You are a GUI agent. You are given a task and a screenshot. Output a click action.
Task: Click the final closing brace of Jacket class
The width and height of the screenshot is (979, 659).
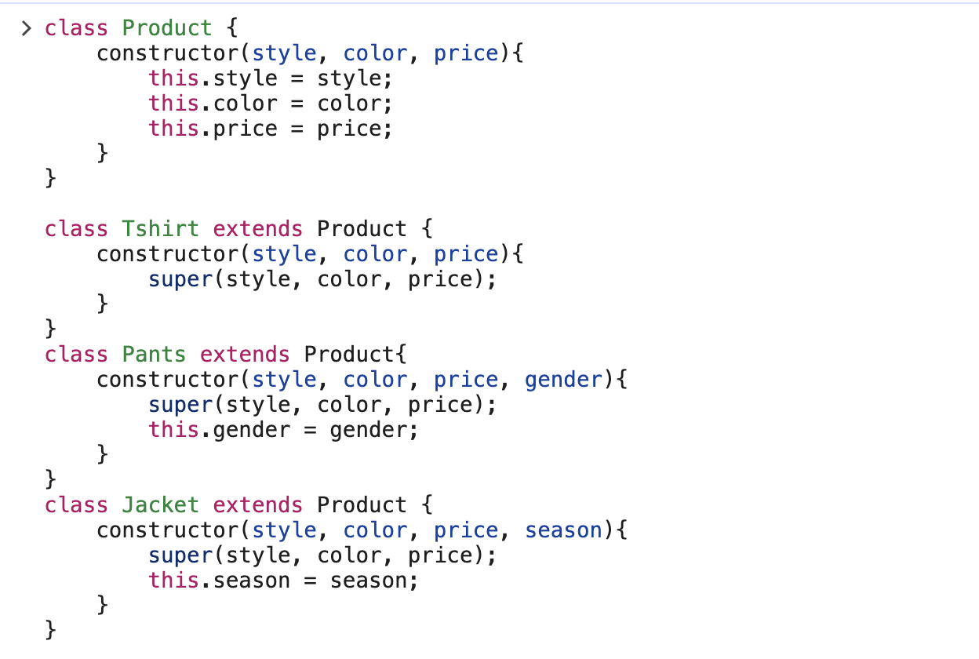point(52,629)
